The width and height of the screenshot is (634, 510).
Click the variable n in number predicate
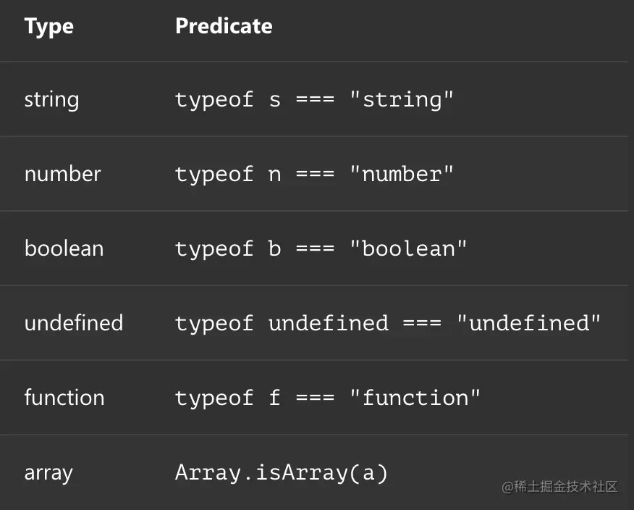coord(274,175)
